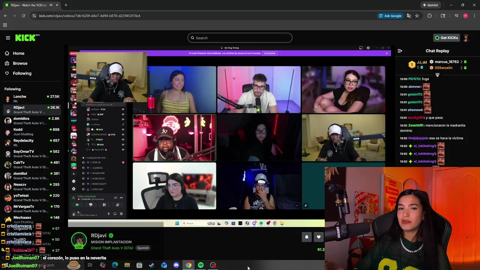Open Reydelacity channel in Following list
This screenshot has height=270, width=480.
click(x=32, y=143)
